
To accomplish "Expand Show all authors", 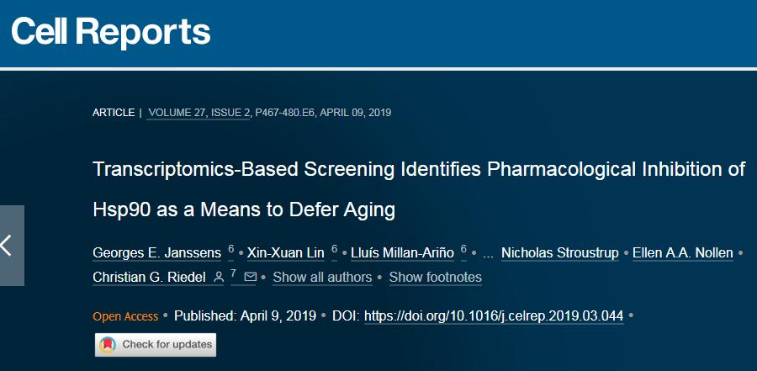I will (322, 278).
